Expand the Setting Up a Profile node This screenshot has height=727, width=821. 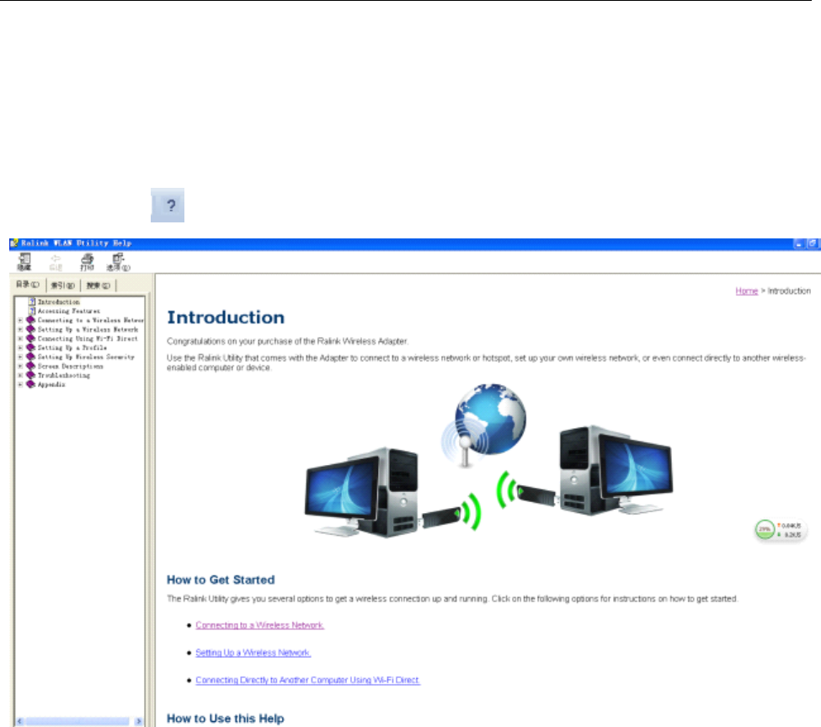click(x=20, y=348)
